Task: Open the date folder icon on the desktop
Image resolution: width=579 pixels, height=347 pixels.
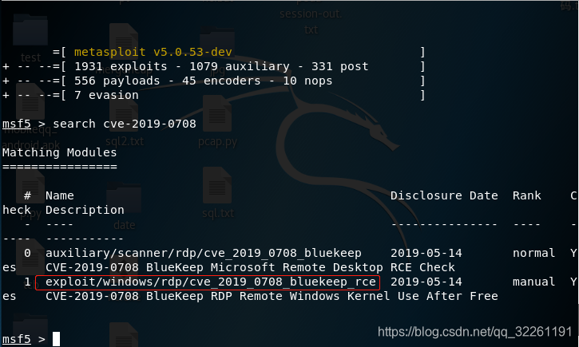Action: [124, 199]
